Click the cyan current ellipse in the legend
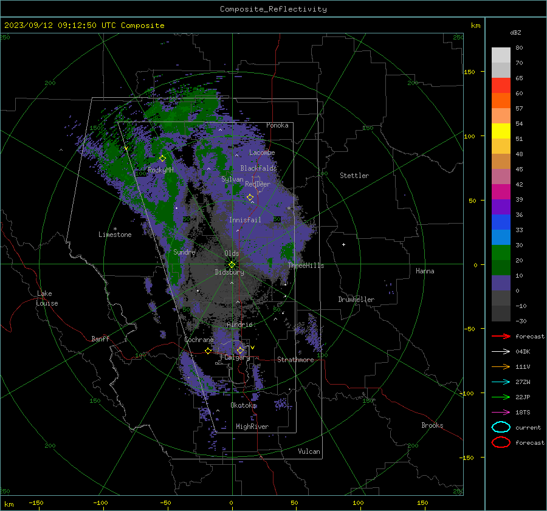Screen dimensions: 547x511 click(501, 427)
